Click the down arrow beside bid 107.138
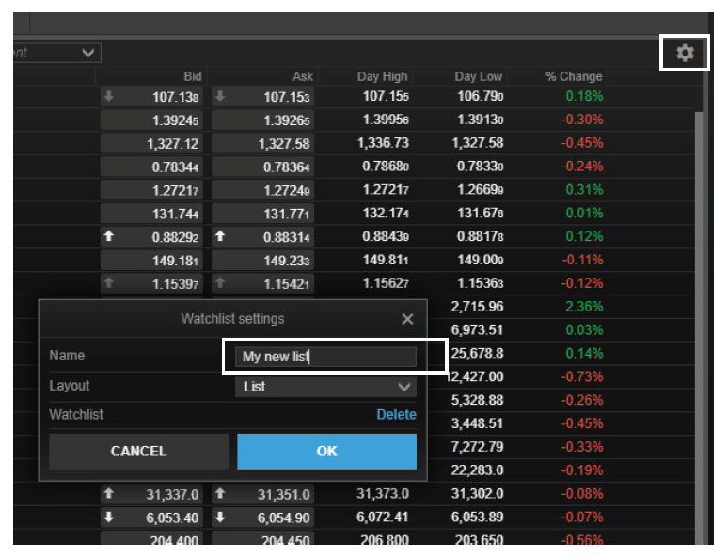The width and height of the screenshot is (727, 558). (110, 97)
